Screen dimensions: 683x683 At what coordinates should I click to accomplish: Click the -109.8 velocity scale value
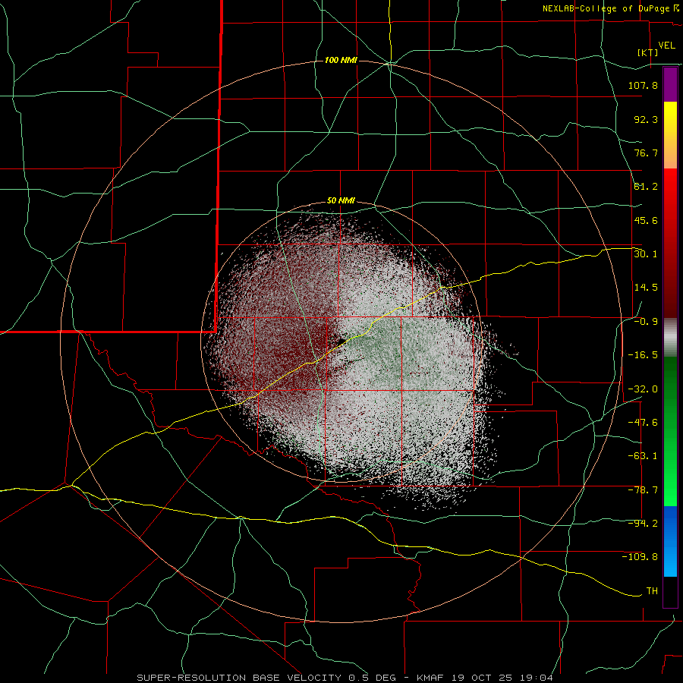pos(640,557)
